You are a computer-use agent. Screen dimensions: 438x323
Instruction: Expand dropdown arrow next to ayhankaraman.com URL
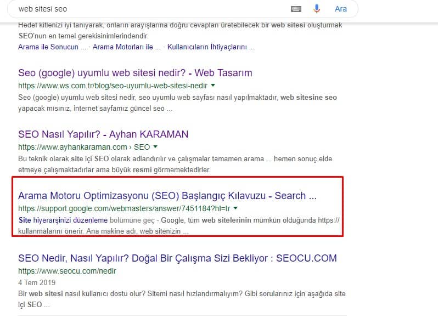pyautogui.click(x=155, y=147)
